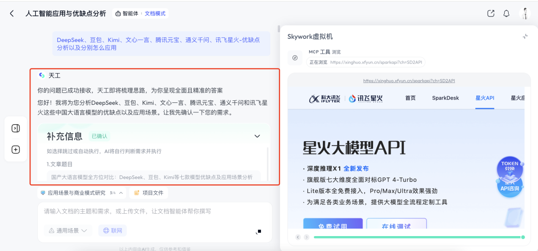
Task: Click the 讯飞星火 logo
Action: tap(366, 98)
